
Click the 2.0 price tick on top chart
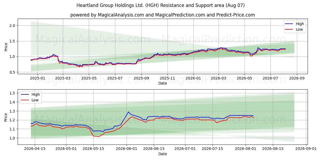point(13,26)
